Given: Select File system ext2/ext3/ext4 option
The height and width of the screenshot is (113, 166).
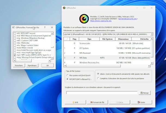Looking at the screenshot, I should tap(67, 75).
